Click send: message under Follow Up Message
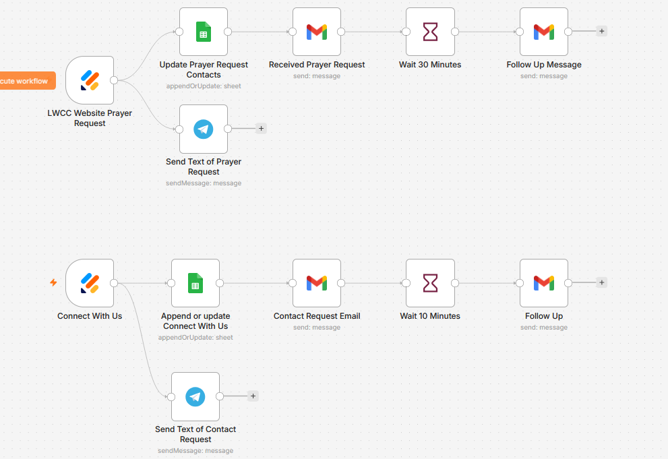Image resolution: width=668 pixels, height=459 pixels. click(543, 76)
